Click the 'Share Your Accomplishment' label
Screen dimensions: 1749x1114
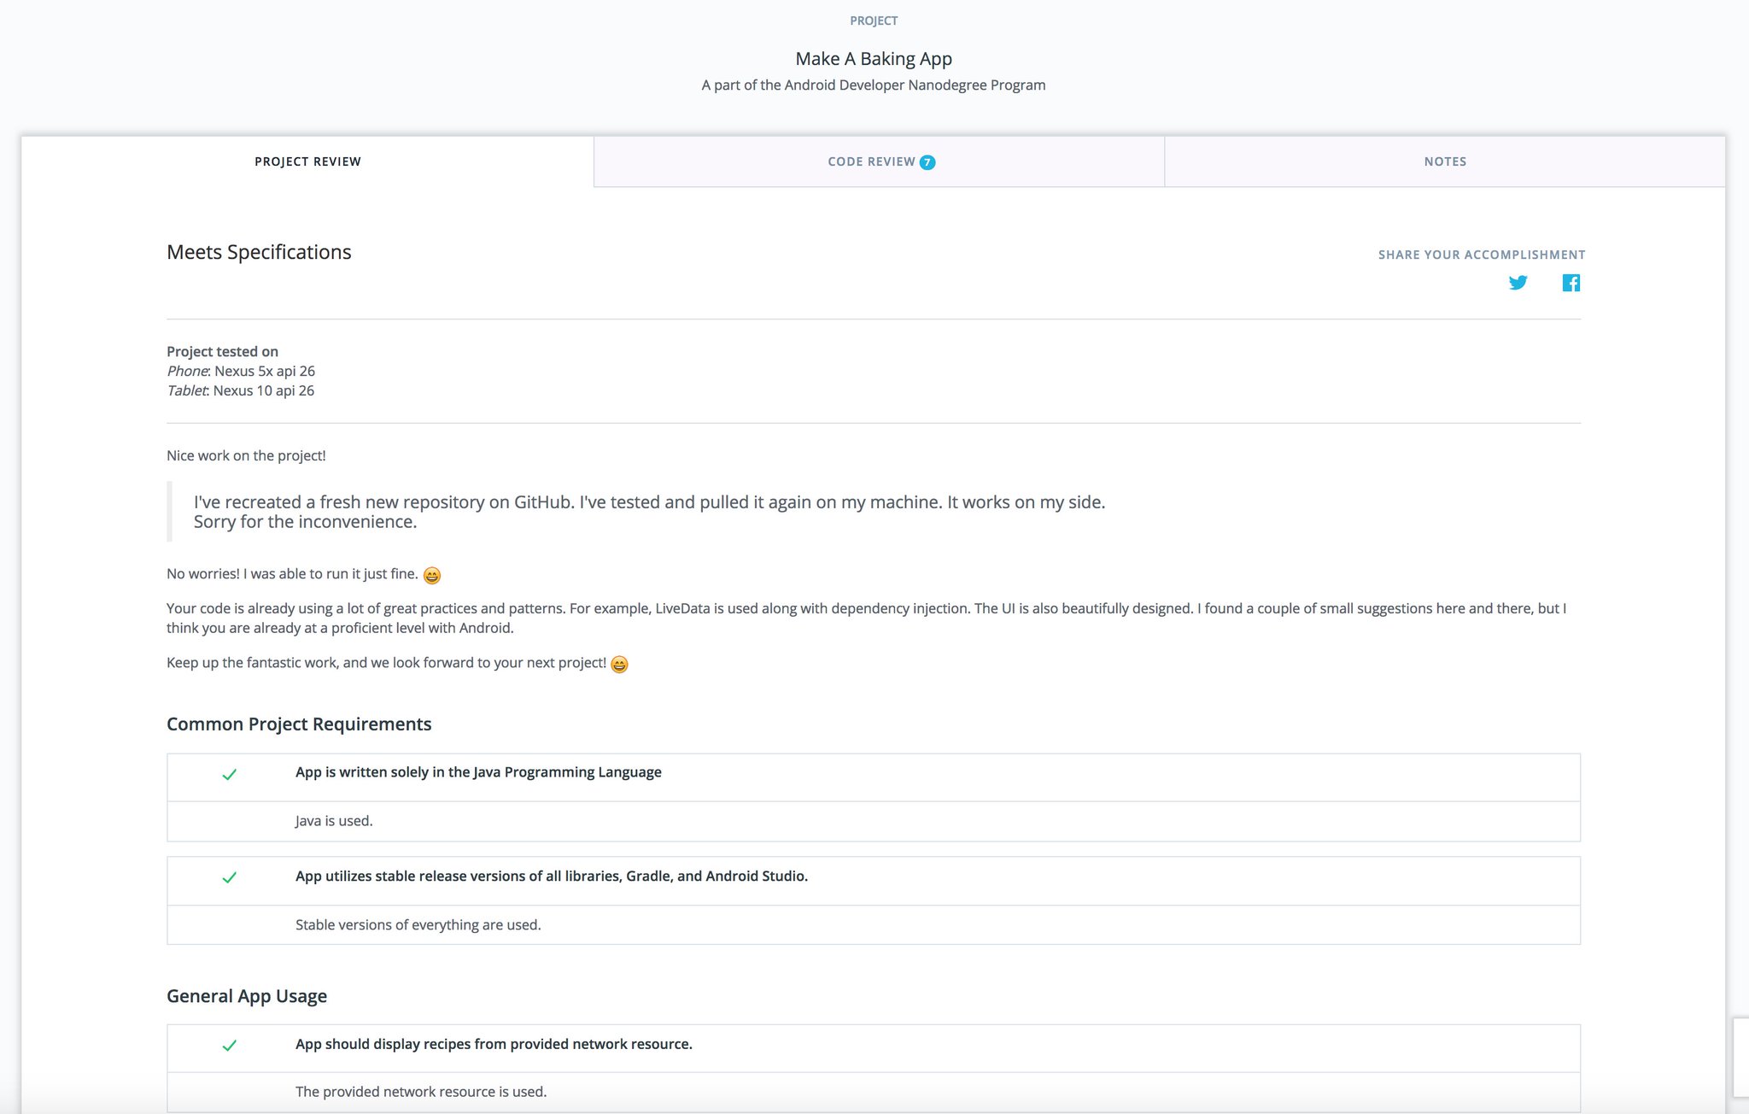(x=1481, y=255)
